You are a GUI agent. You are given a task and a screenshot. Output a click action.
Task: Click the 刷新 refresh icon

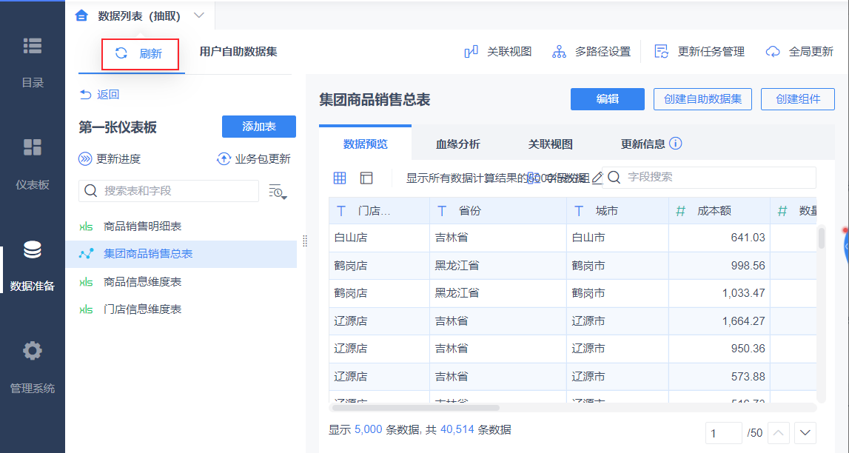pyautogui.click(x=121, y=53)
